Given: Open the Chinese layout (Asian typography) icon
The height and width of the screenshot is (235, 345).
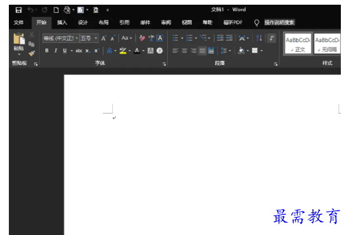Looking at the screenshot, I should pyautogui.click(x=242, y=38).
